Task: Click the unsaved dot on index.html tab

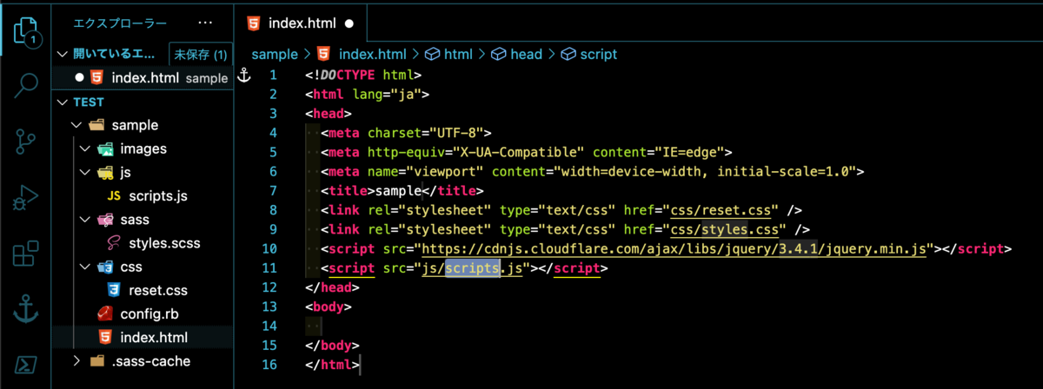Action: 349,24
